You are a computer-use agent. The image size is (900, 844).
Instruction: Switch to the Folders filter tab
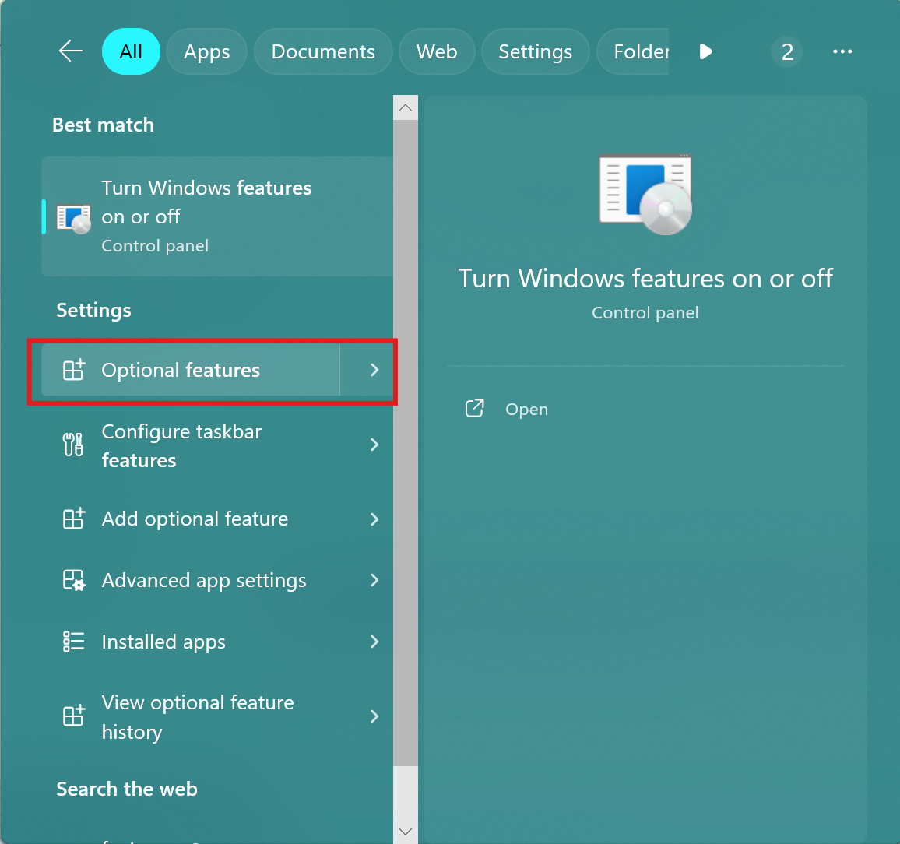coord(633,51)
